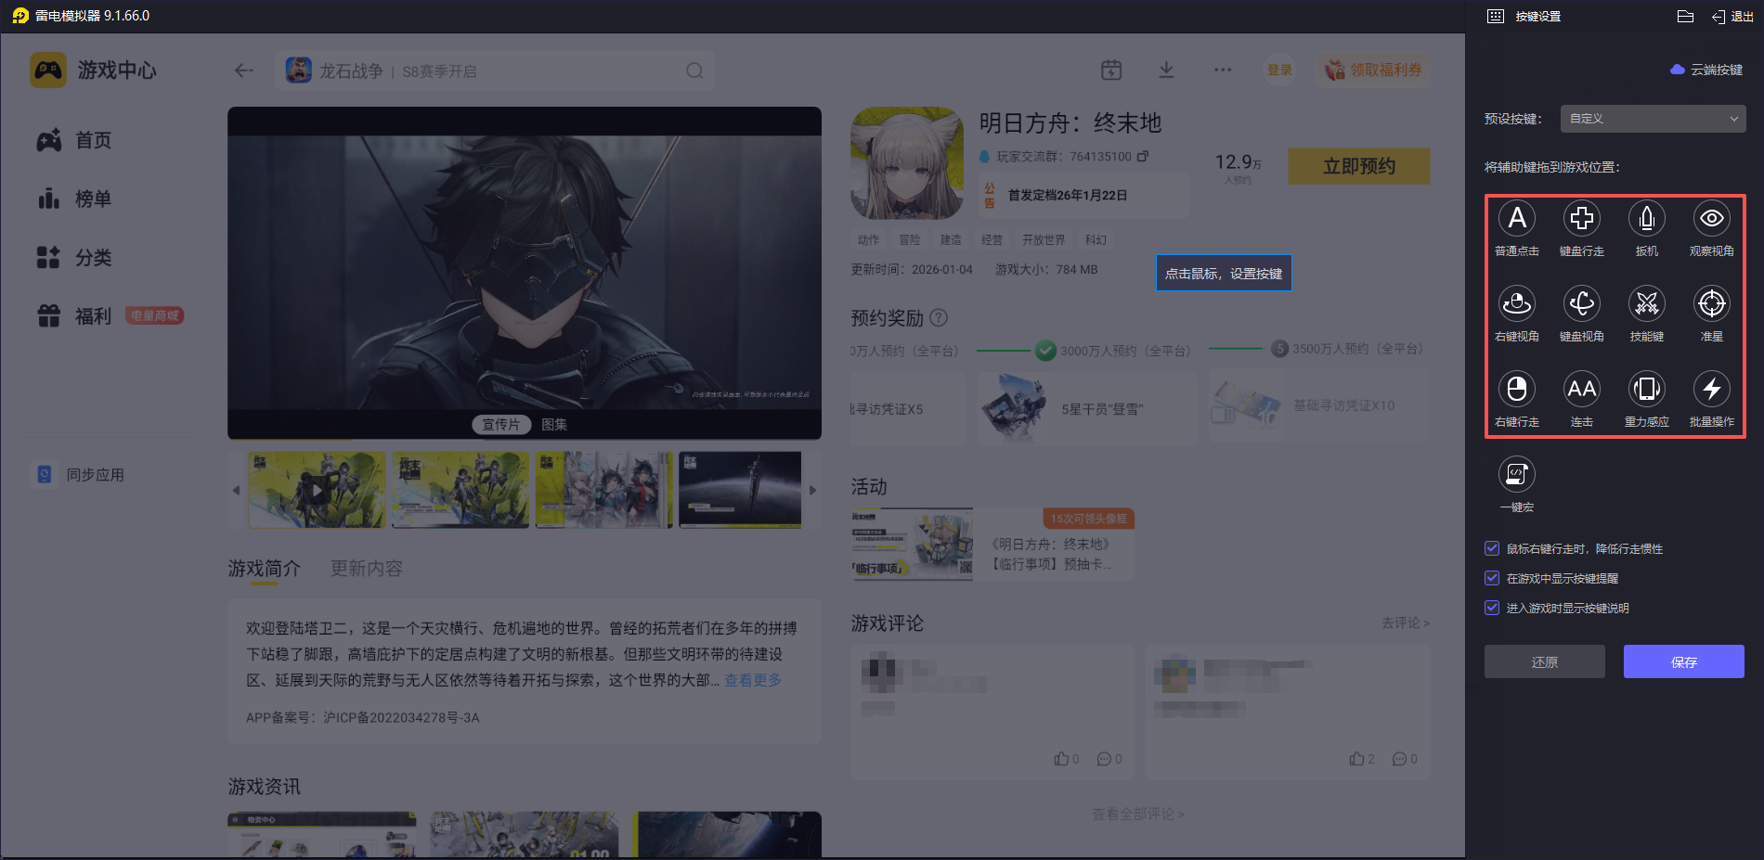Select the 技能键 skill key icon
The height and width of the screenshot is (860, 1764).
1647,303
